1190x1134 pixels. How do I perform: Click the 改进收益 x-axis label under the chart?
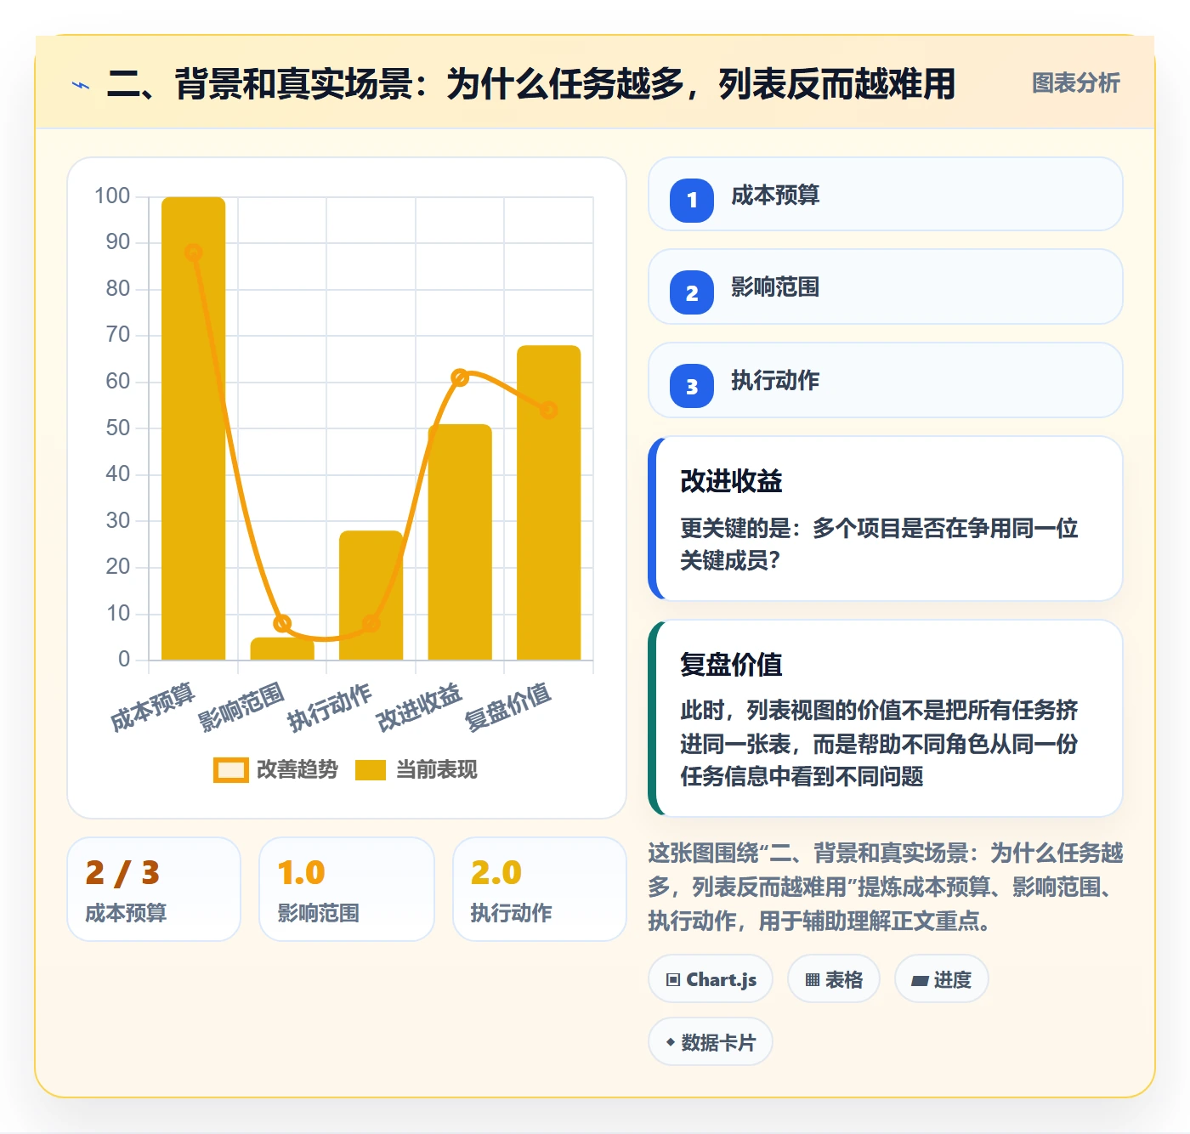tap(419, 707)
